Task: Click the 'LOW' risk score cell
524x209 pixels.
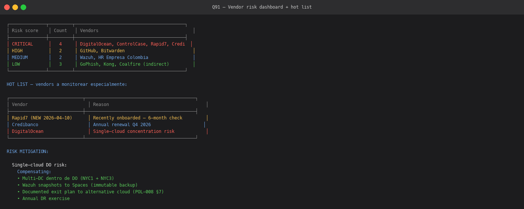Action: pos(16,64)
